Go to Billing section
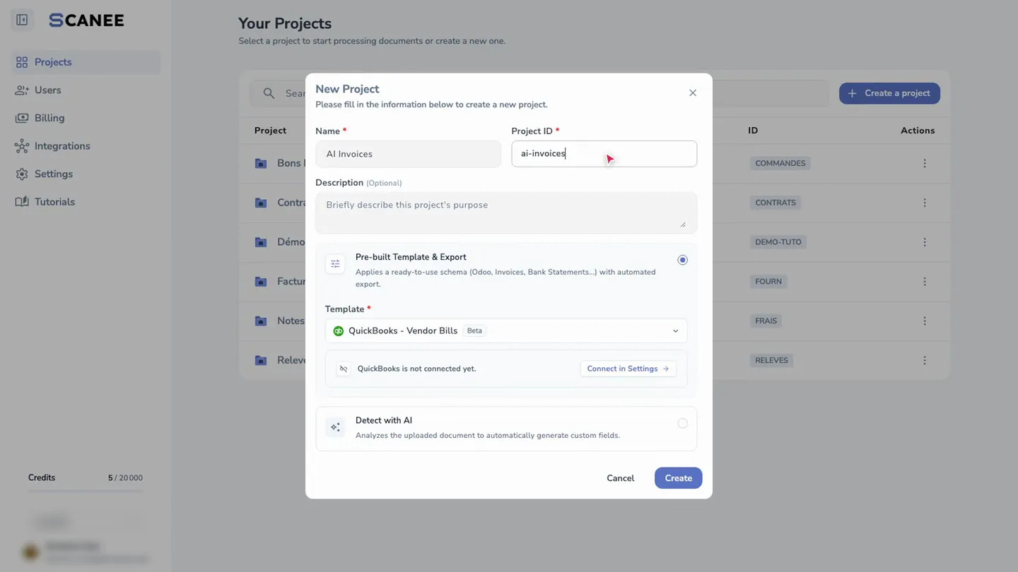1018x572 pixels. 86,118
